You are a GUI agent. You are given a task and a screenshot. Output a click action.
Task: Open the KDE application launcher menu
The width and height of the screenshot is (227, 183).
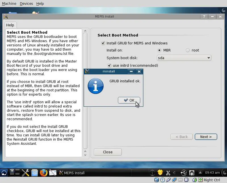pos(4,173)
